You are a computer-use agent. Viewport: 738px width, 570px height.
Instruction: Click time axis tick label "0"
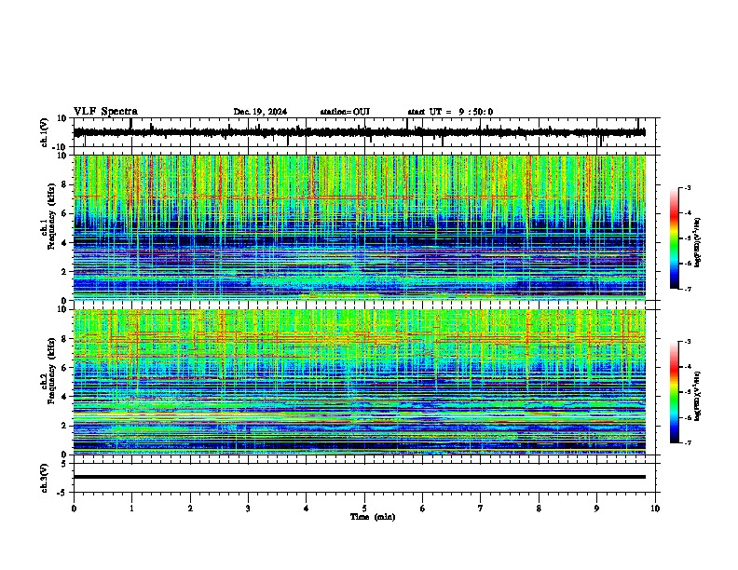click(74, 509)
